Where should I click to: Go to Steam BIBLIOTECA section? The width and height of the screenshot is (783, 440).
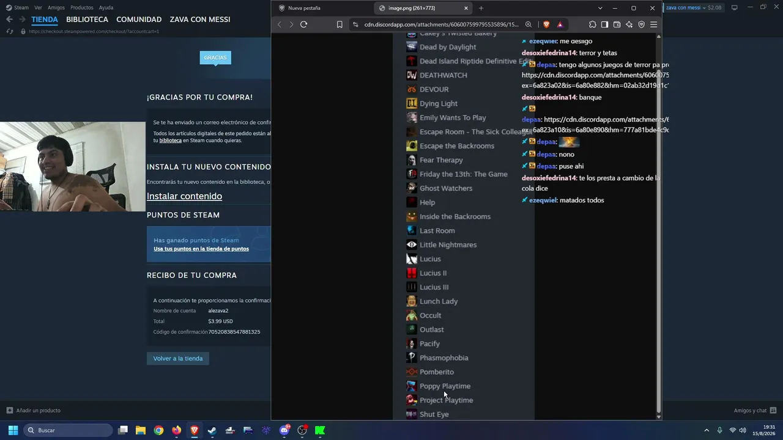tap(87, 20)
